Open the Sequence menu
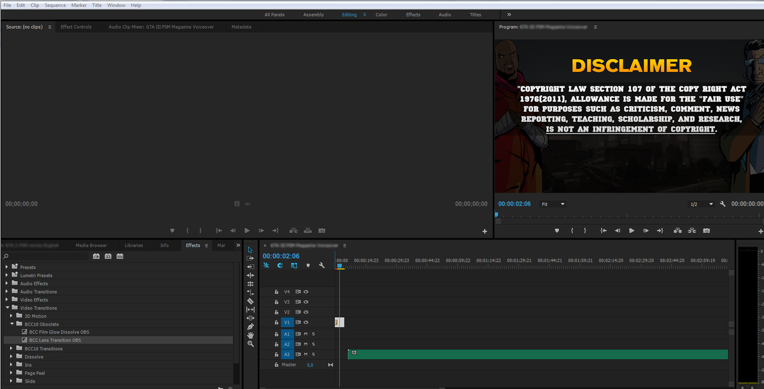This screenshot has width=764, height=389. click(x=55, y=5)
